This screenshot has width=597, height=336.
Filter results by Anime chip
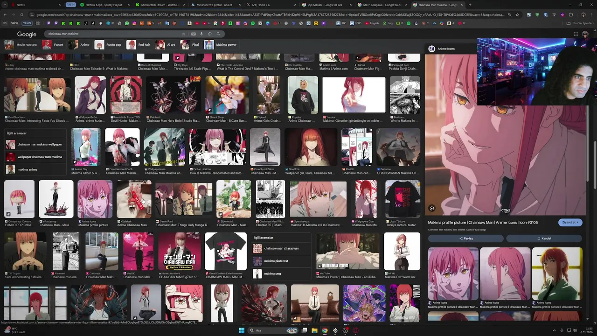tap(79, 45)
